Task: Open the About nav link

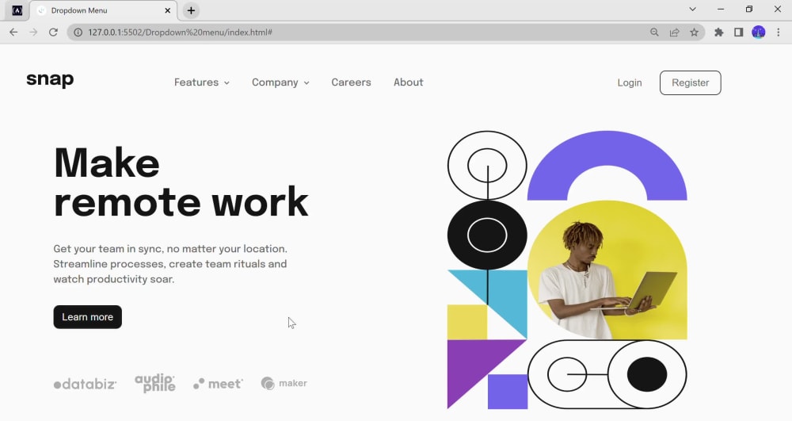Action: click(x=408, y=82)
